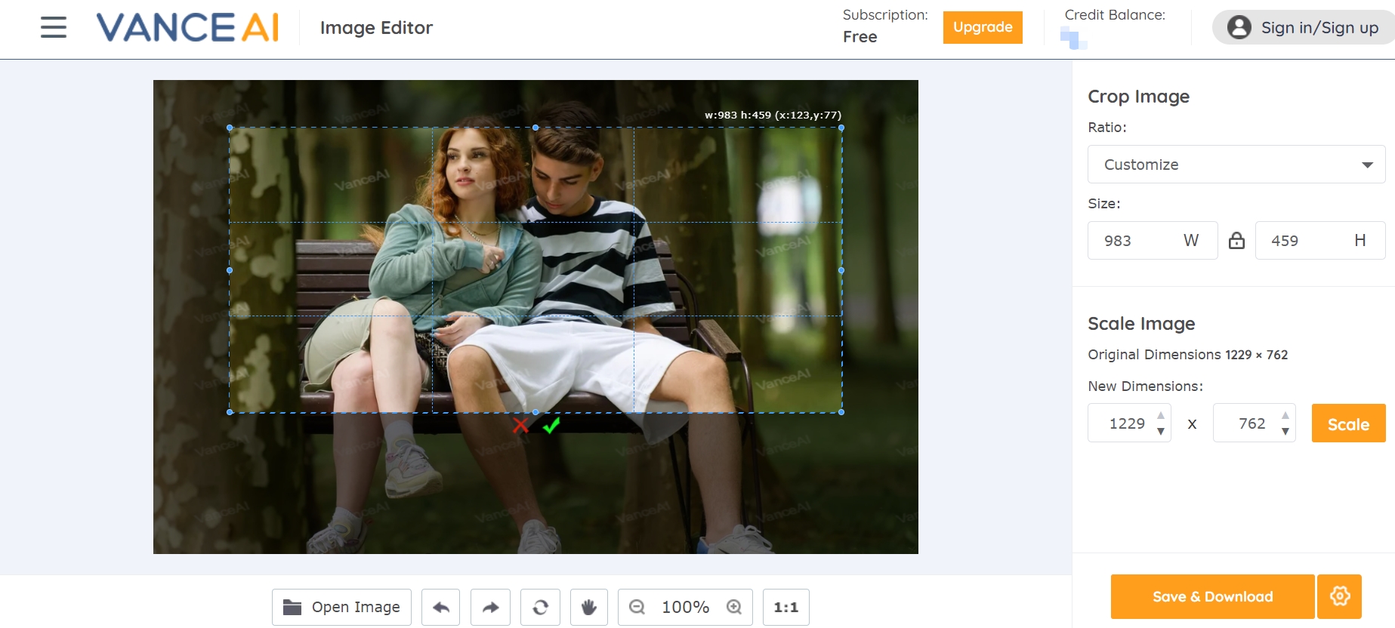Click the redo arrow icon
This screenshot has height=628, width=1395.
pyautogui.click(x=490, y=608)
